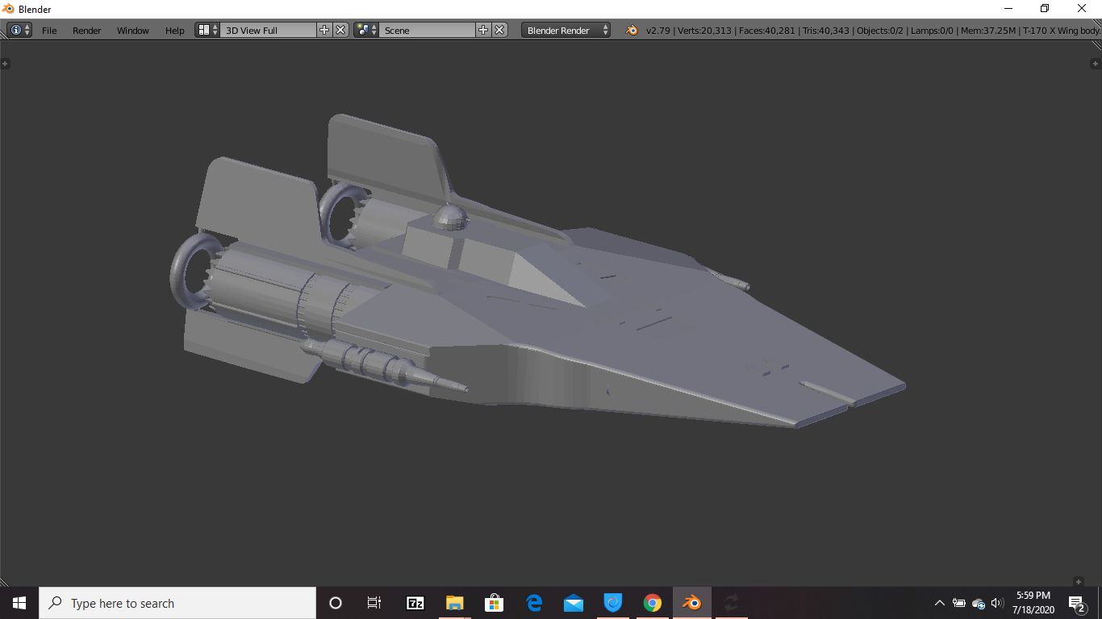Click the Blender logo in the info header
Viewport: 1102px width, 619px height.
tap(630, 30)
